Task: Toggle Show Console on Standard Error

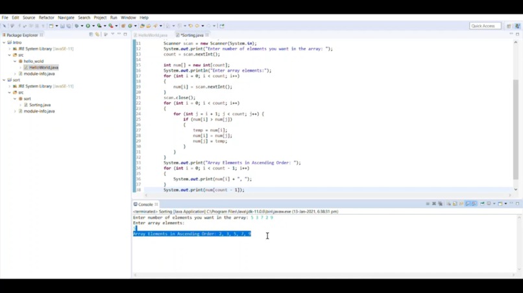Action: tap(474, 204)
